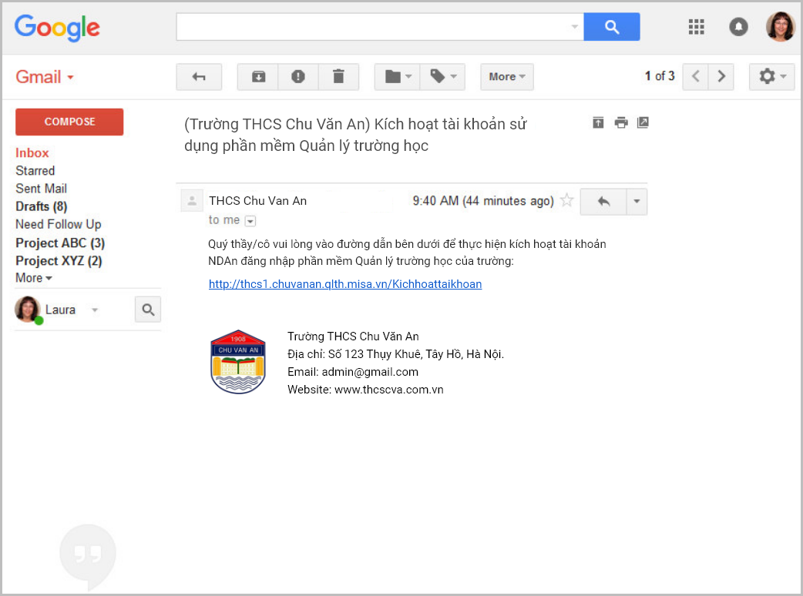The height and width of the screenshot is (596, 803).
Task: Open the Project XYZ (2) label
Action: click(59, 261)
